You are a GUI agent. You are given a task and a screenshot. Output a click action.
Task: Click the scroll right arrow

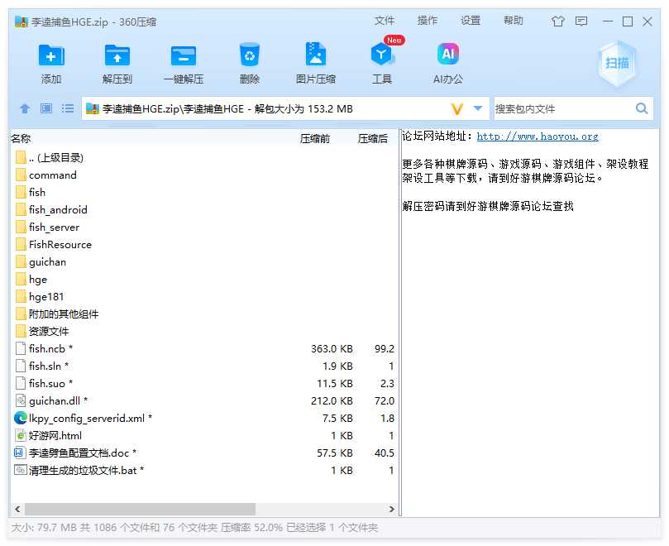(x=392, y=509)
